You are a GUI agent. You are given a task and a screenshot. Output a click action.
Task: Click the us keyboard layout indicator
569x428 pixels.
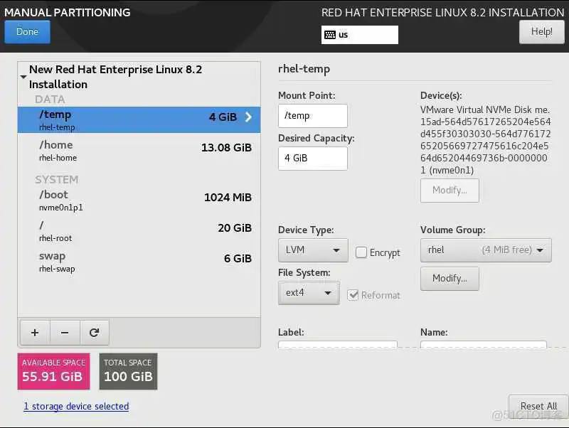[x=360, y=35]
